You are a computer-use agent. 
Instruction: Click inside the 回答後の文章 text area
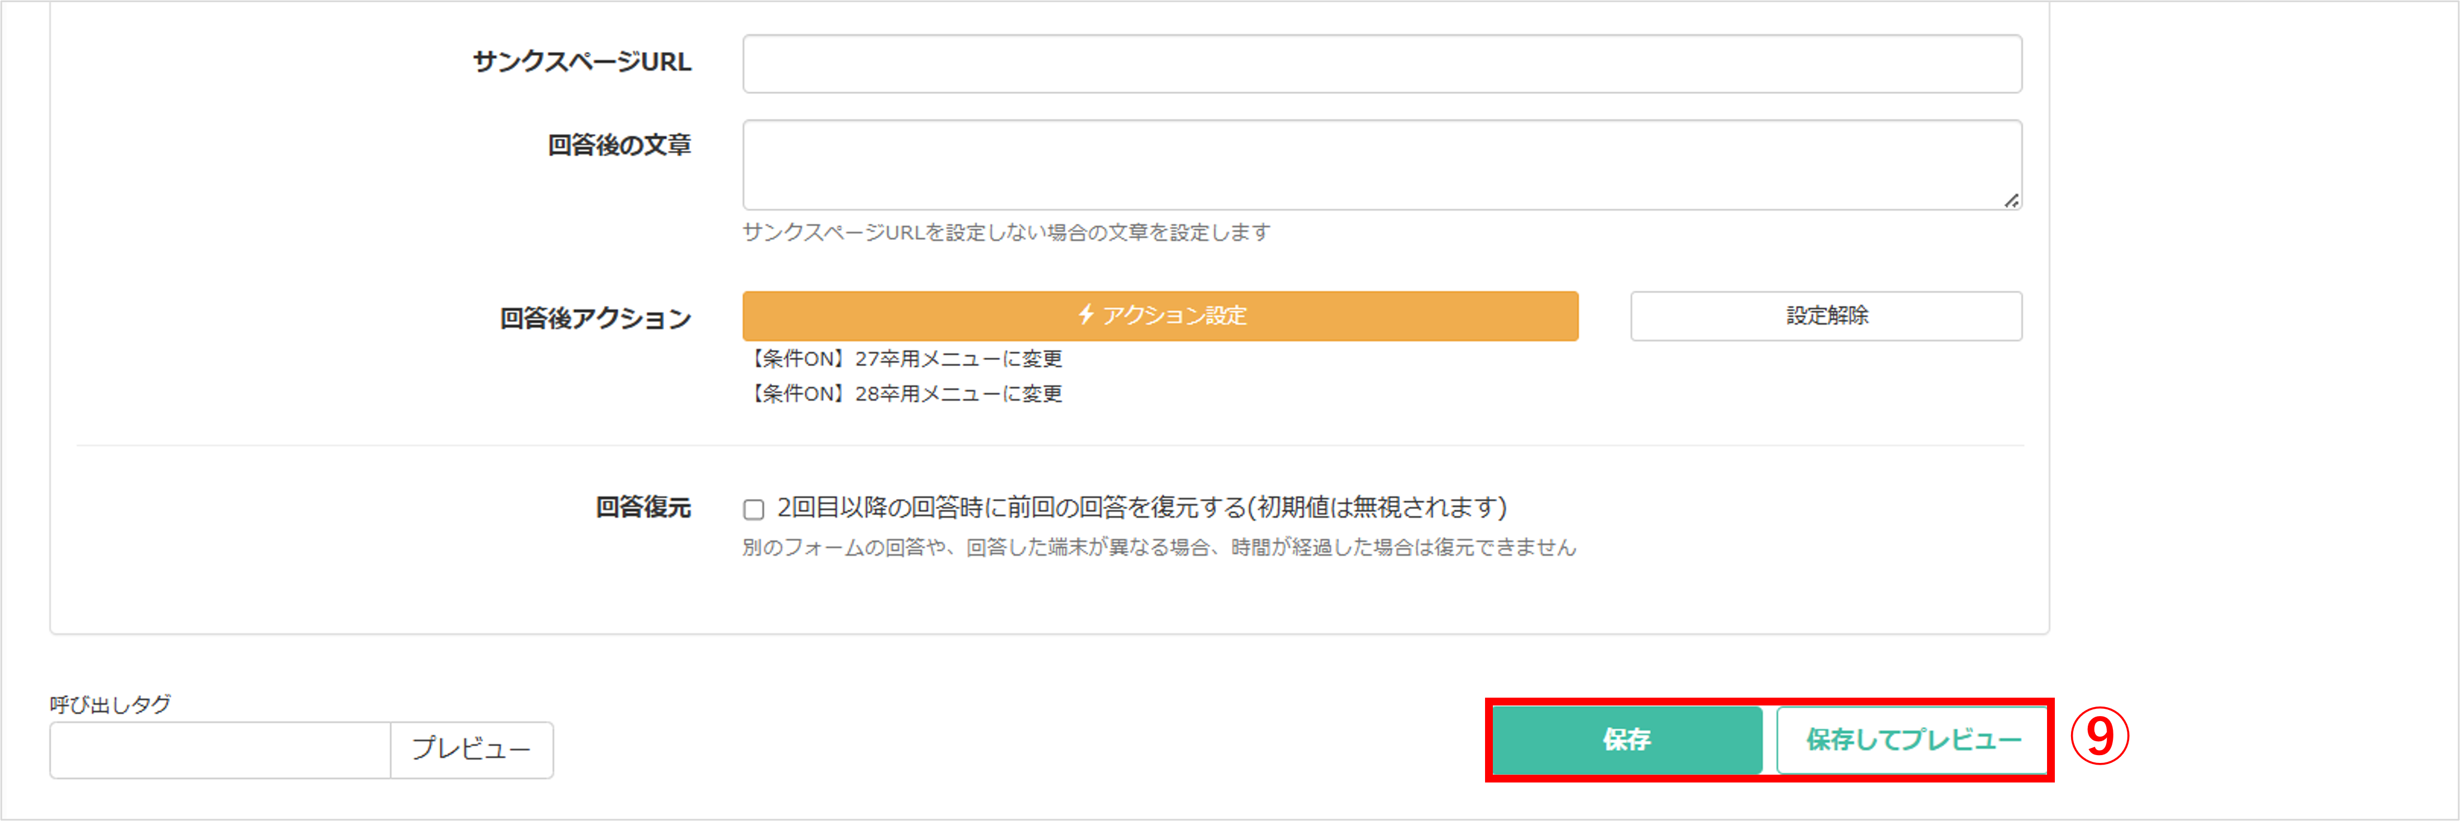[x=1382, y=164]
